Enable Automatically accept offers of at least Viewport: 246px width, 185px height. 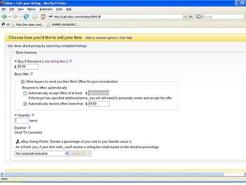(25, 93)
